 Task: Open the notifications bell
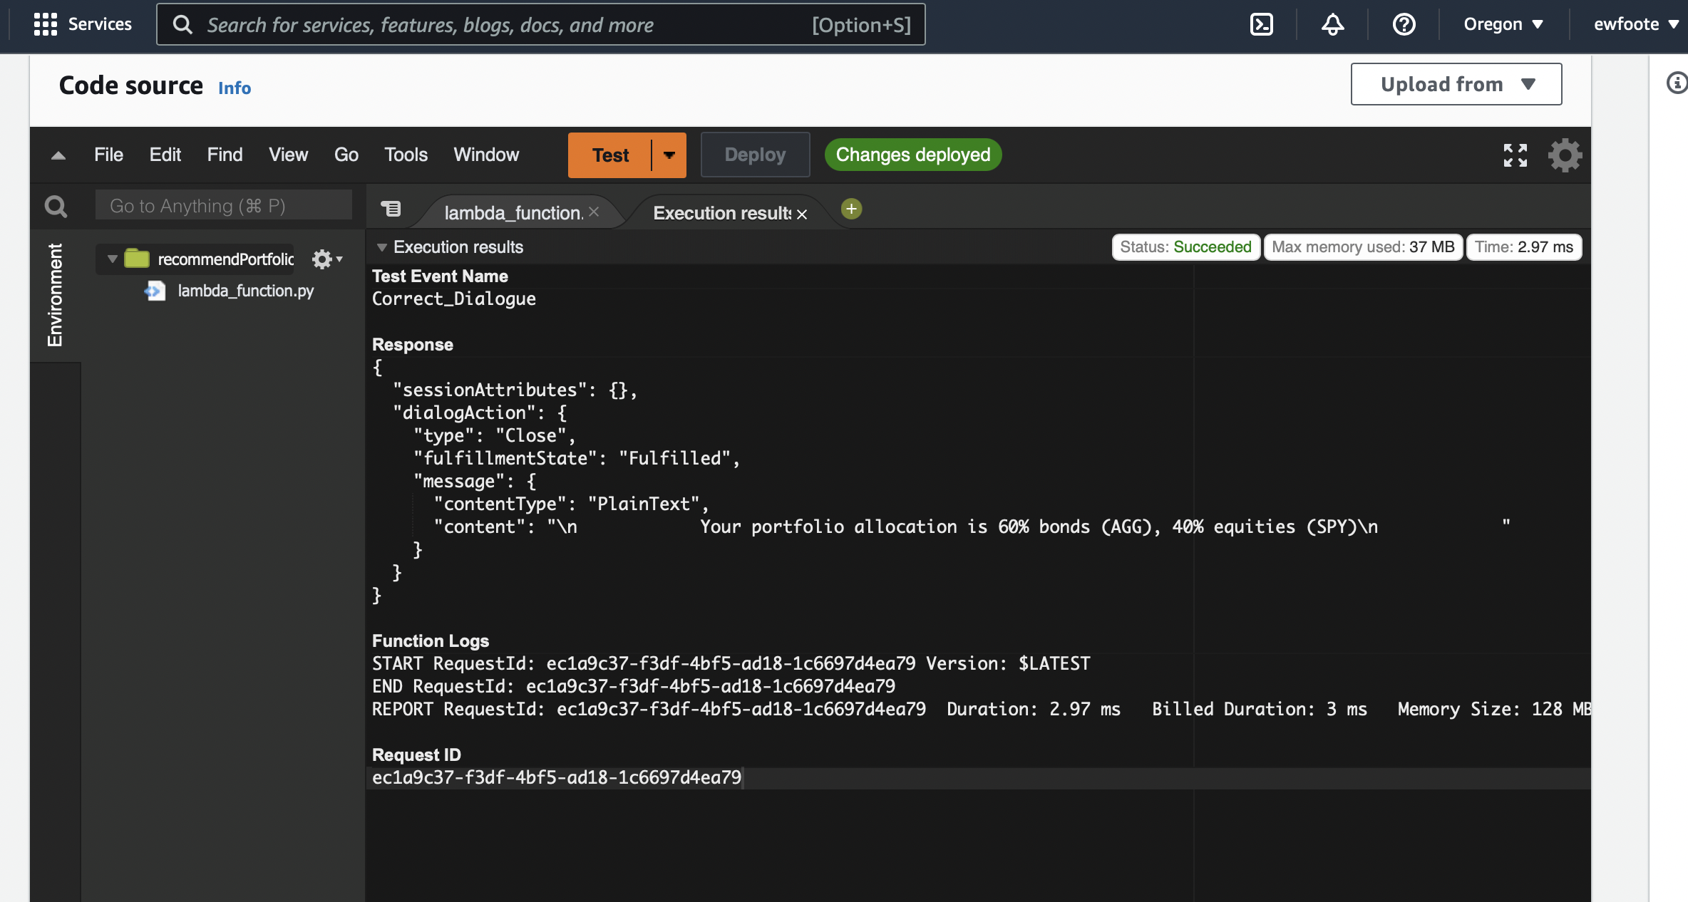point(1333,24)
